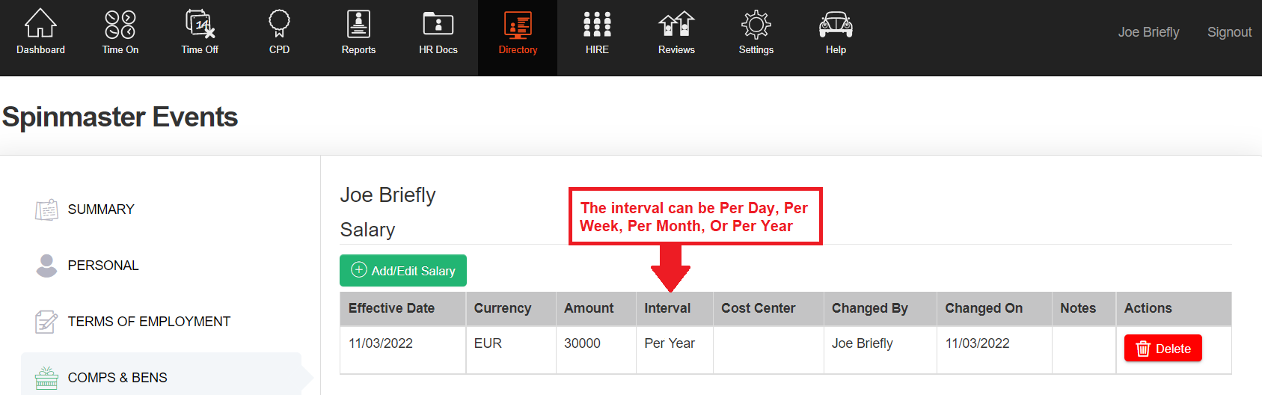Open the Time Off calendar icon
This screenshot has height=395, width=1262.
pyautogui.click(x=200, y=25)
